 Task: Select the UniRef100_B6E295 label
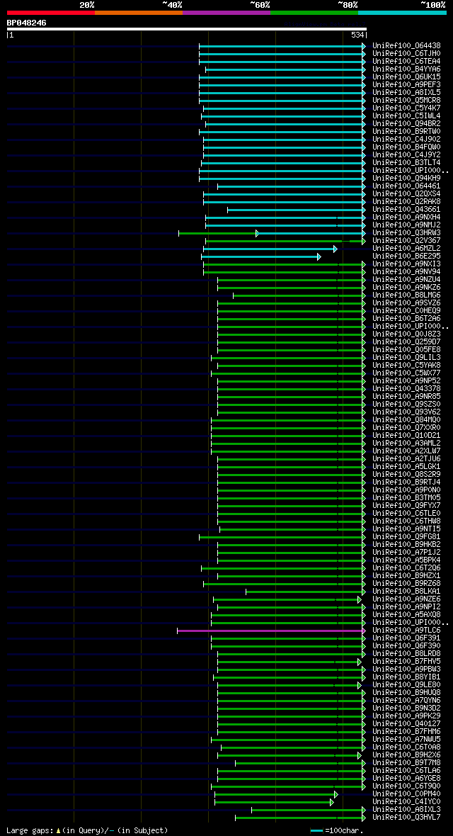406,256
